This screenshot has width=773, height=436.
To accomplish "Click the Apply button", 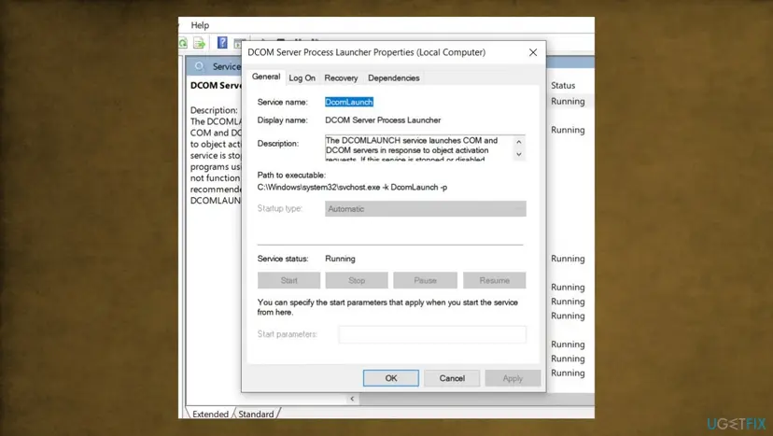I will (x=513, y=378).
